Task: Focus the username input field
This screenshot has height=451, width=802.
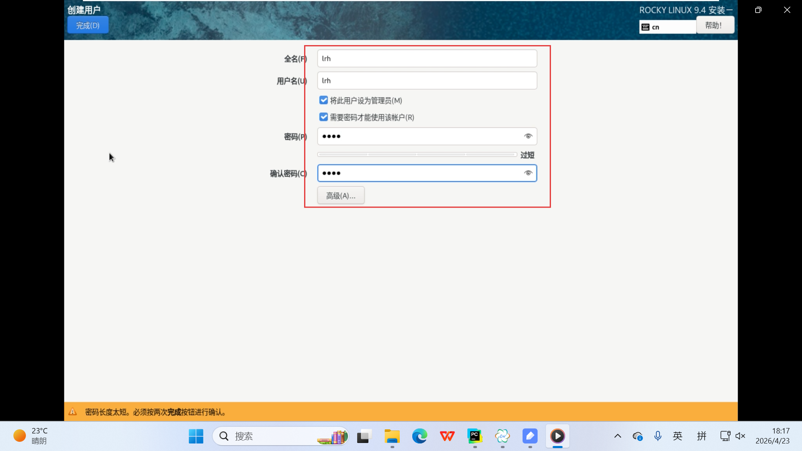Action: coord(426,81)
